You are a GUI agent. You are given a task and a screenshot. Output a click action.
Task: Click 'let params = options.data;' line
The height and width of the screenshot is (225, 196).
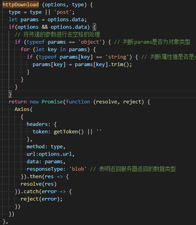click(48, 20)
